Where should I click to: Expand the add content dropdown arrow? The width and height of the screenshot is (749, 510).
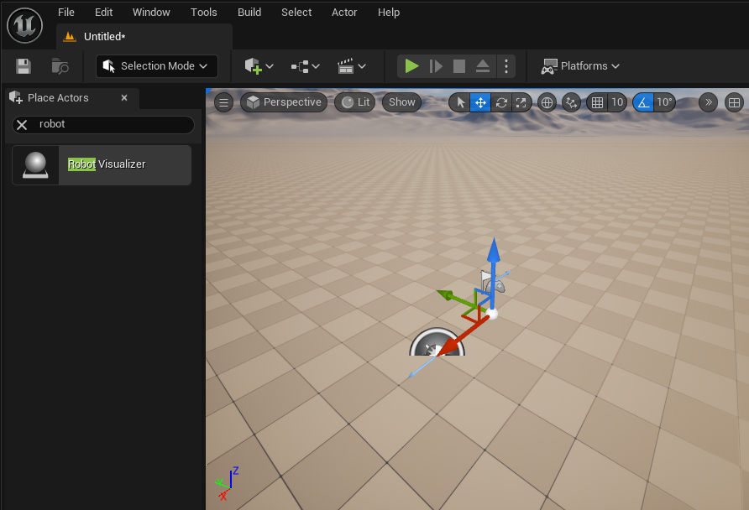click(270, 66)
